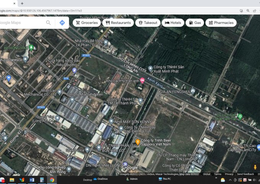The image size is (260, 184).
Task: Show Pharmacies on the map
Action: pyautogui.click(x=221, y=23)
